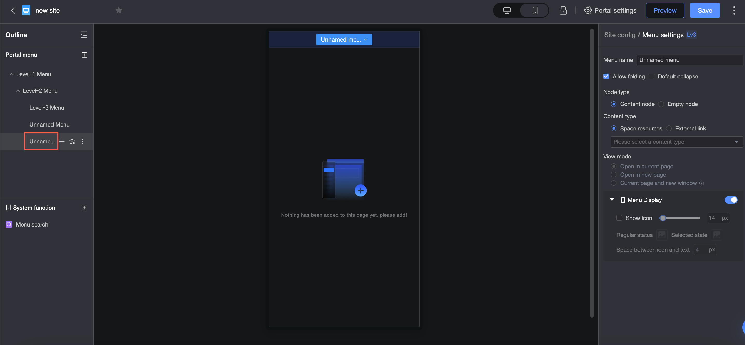Collapse the Outline panel icon
745x345 pixels.
pyautogui.click(x=84, y=35)
